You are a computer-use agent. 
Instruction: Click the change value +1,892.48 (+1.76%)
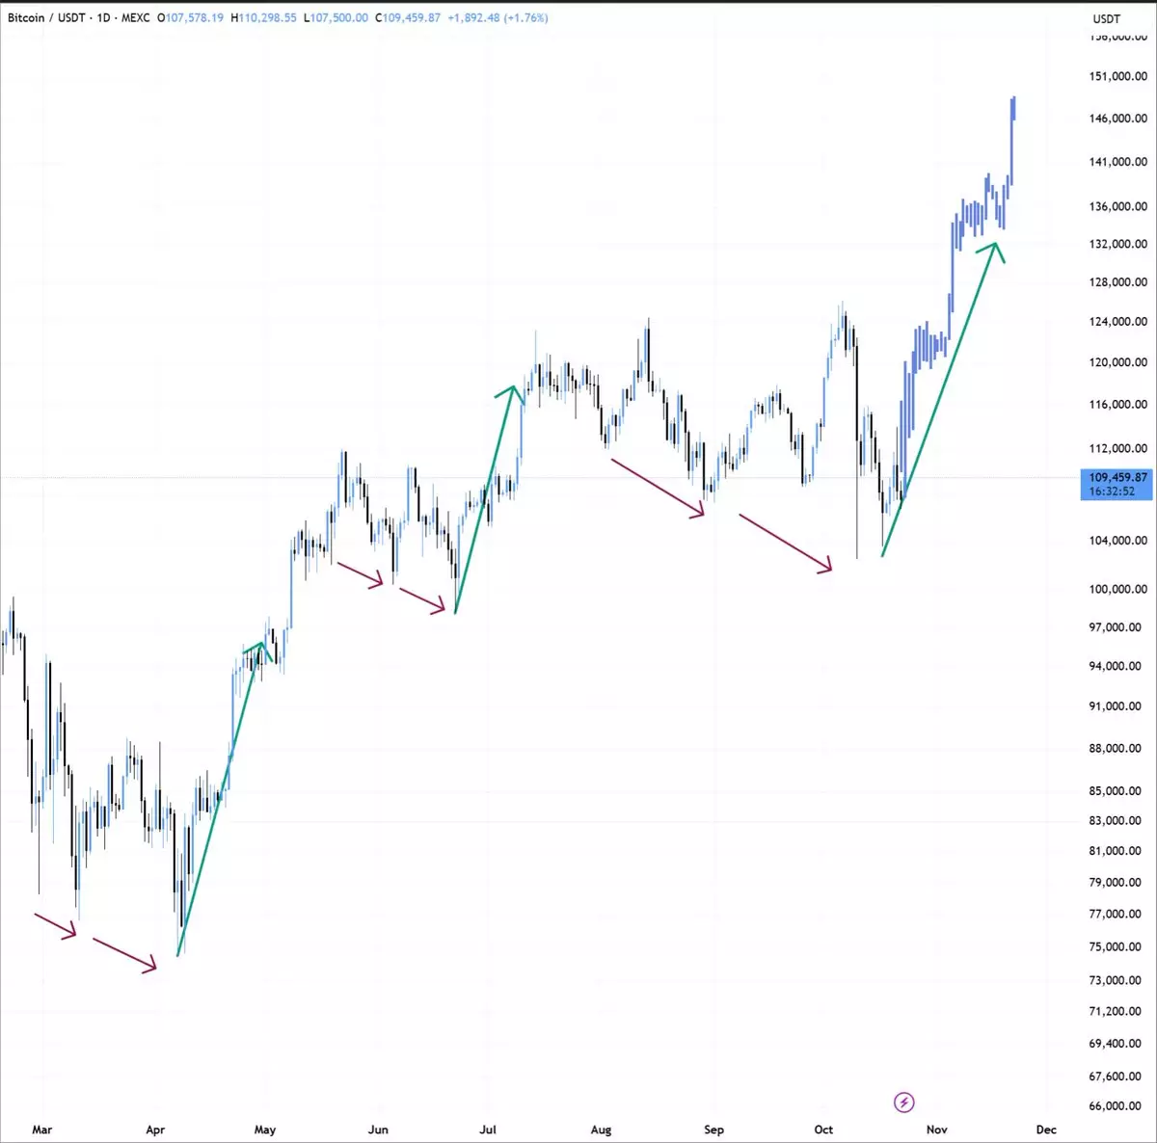click(x=498, y=17)
